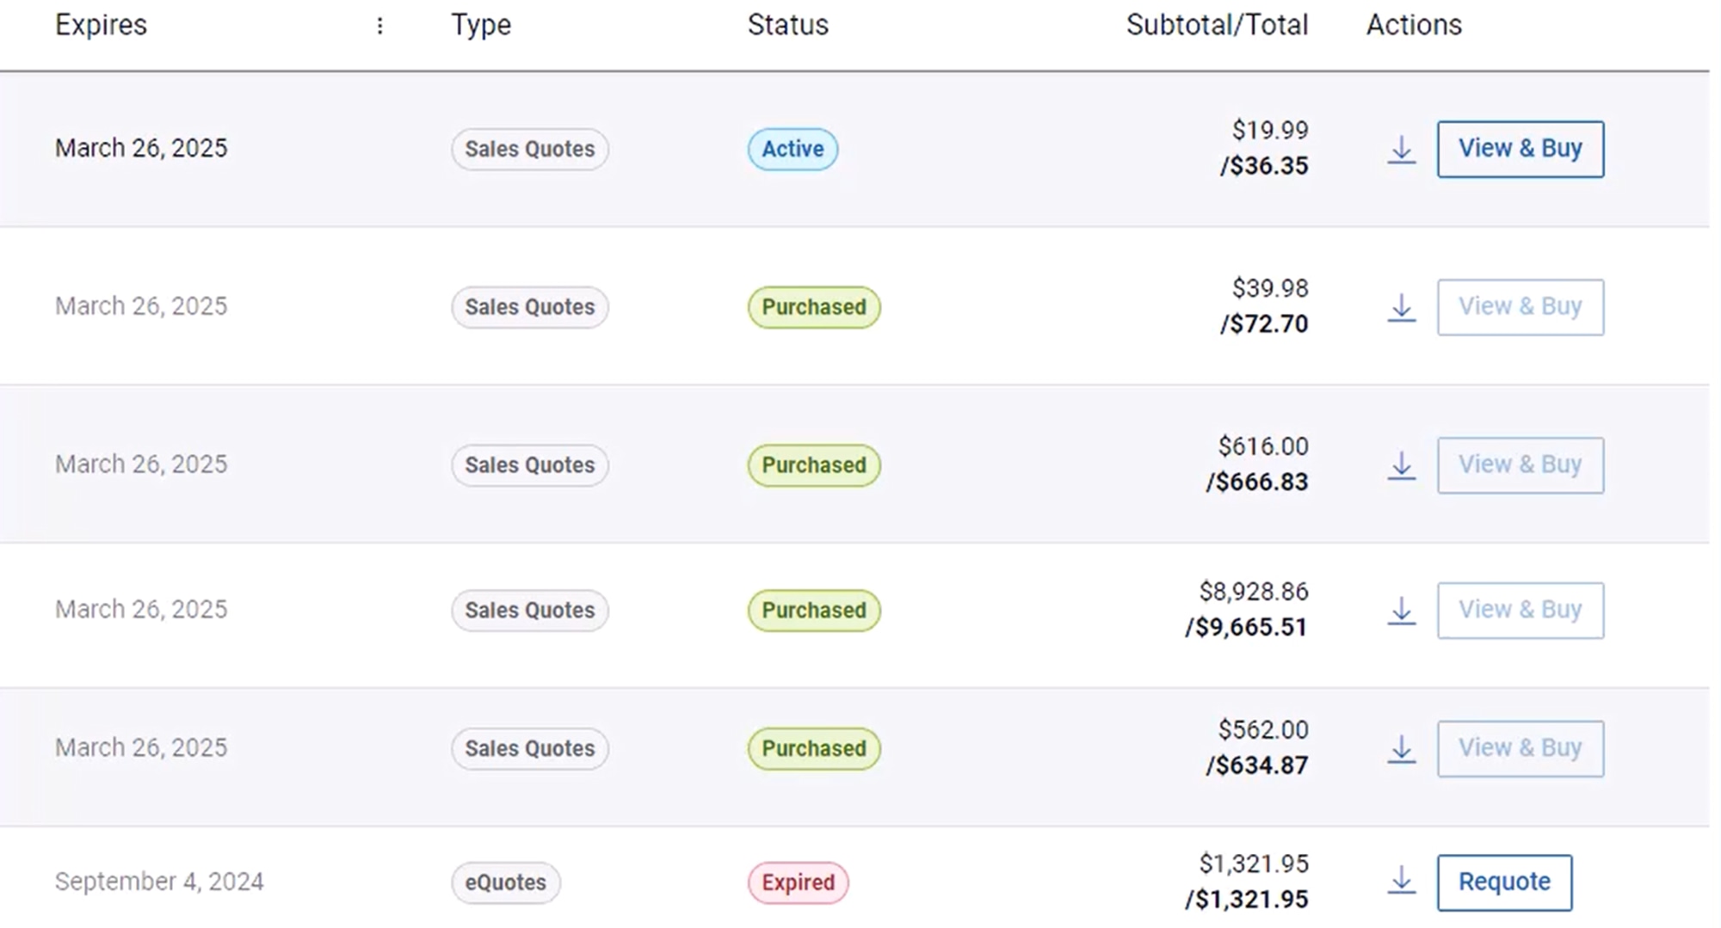Sort by the Type column header

[481, 26]
